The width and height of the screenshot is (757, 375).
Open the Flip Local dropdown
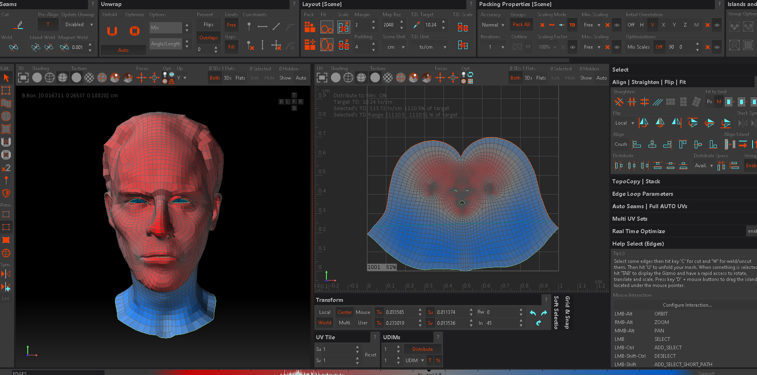click(624, 123)
